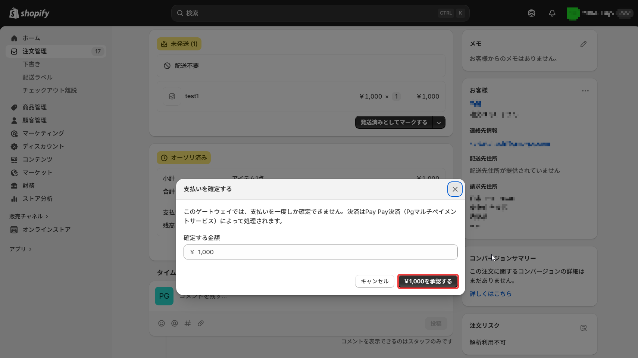Click the content image icon

(14, 159)
